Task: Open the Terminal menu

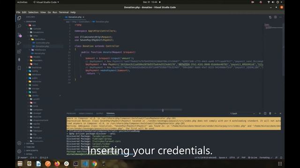Action: pyautogui.click(x=64, y=12)
